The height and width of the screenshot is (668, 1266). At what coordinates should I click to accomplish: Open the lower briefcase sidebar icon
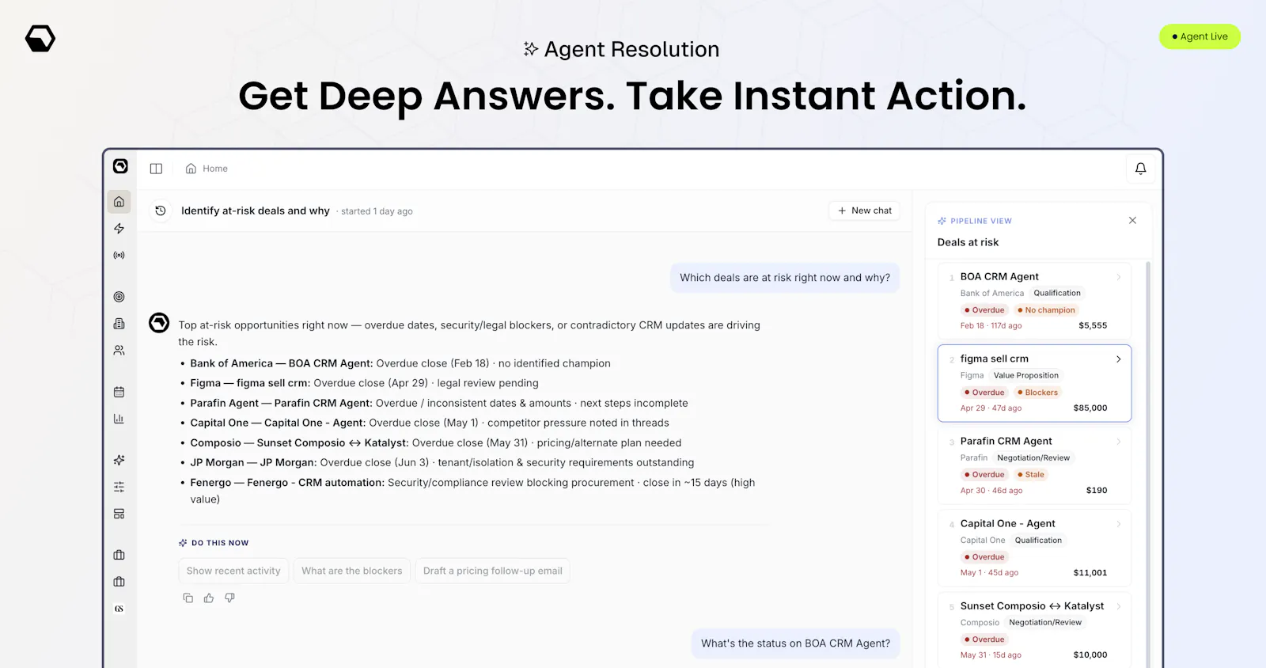(119, 582)
